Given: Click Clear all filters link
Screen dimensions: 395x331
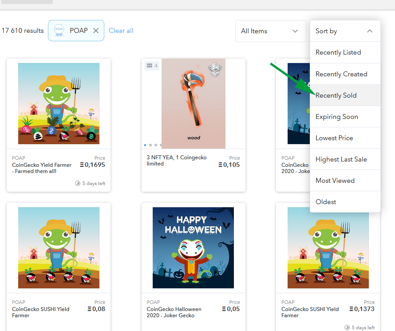Looking at the screenshot, I should pos(121,31).
